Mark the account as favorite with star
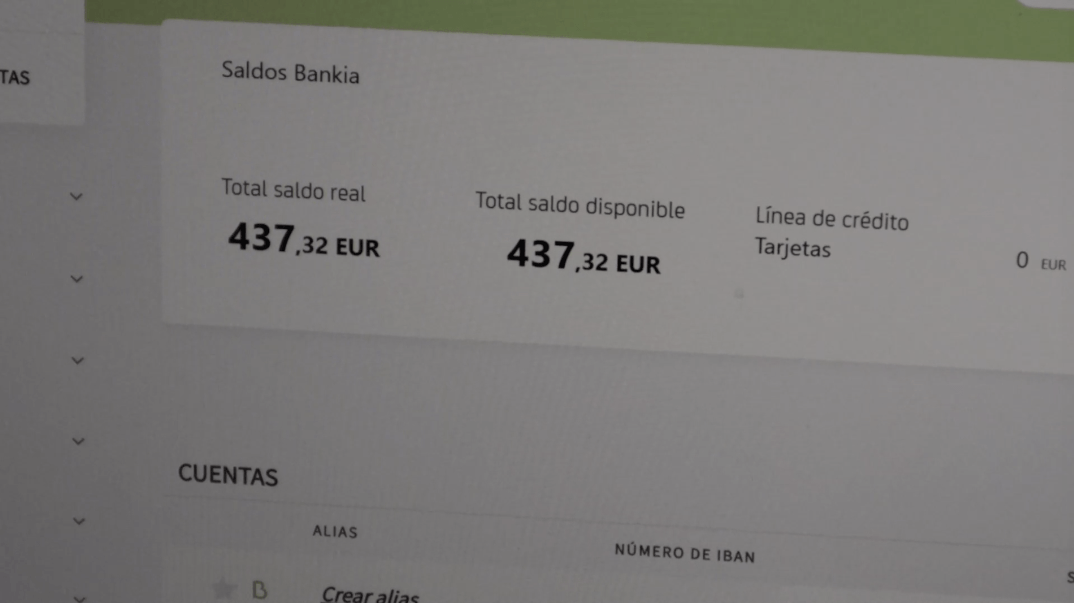Viewport: 1074px width, 603px height. [x=224, y=589]
